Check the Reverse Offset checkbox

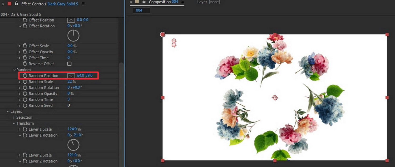pos(69,64)
